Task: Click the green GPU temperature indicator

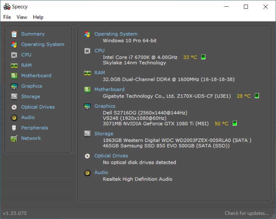Action: click(235, 124)
